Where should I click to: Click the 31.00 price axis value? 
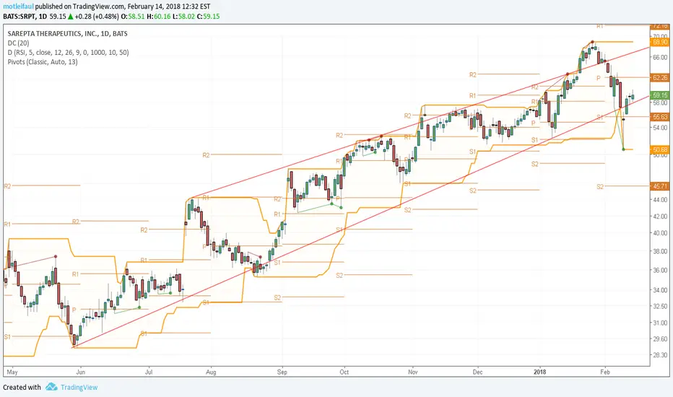(660, 323)
